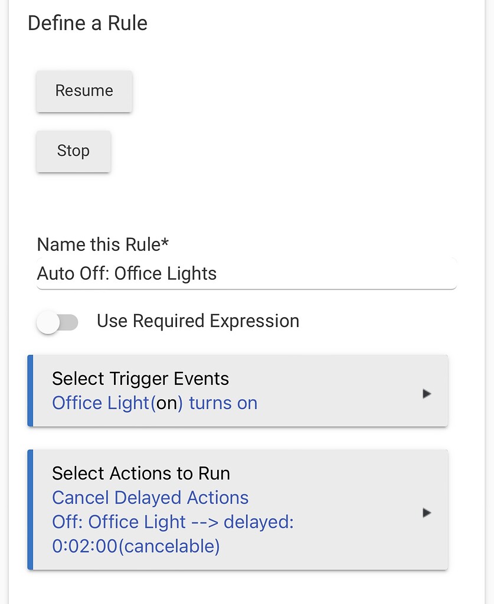Image resolution: width=494 pixels, height=604 pixels.
Task: Click the 'Name this Rule*' label
Action: [x=103, y=244]
